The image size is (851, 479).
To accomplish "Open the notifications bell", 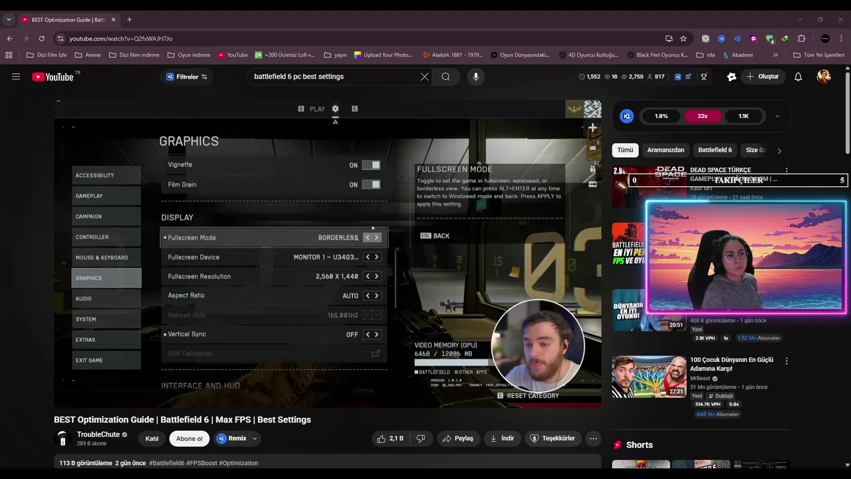I will [x=798, y=77].
